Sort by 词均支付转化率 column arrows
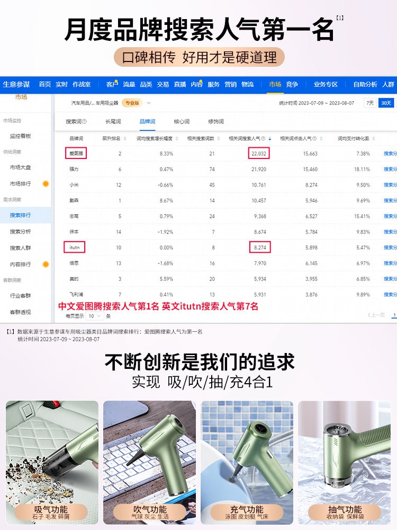This screenshot has width=397, height=530. click(x=373, y=138)
